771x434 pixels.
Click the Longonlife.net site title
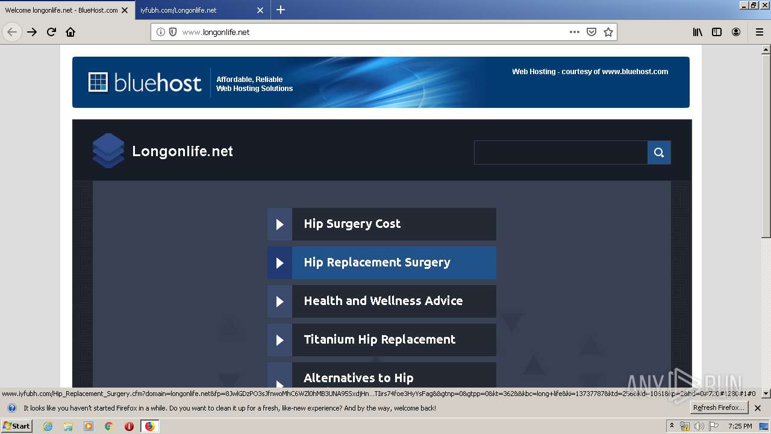coord(183,151)
